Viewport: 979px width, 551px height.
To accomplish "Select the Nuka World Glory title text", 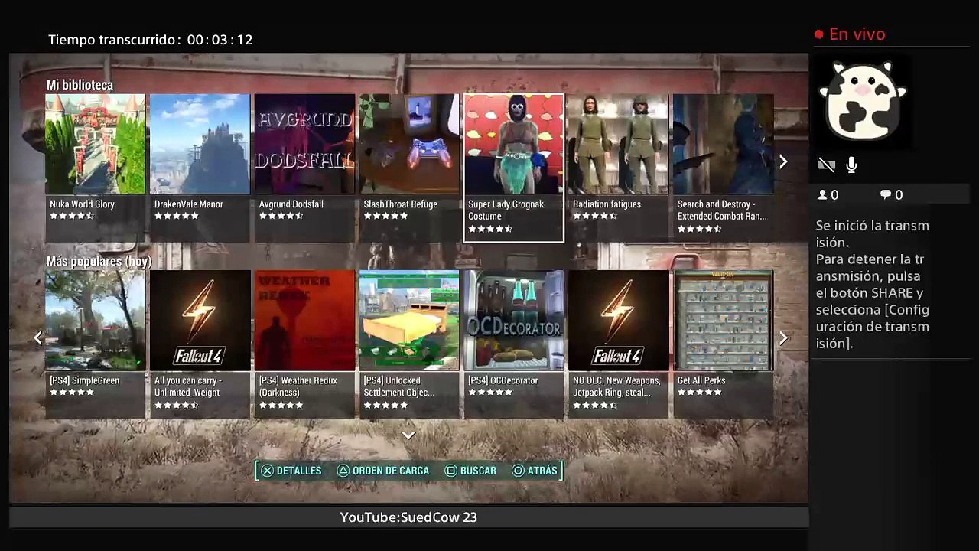I will (82, 204).
